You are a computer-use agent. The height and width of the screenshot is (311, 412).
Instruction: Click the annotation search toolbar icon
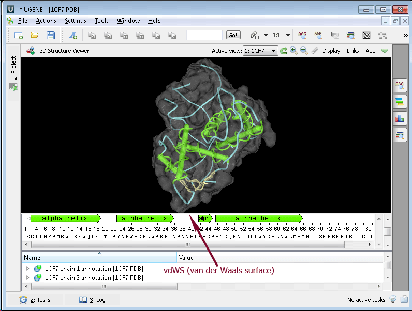[x=350, y=35]
